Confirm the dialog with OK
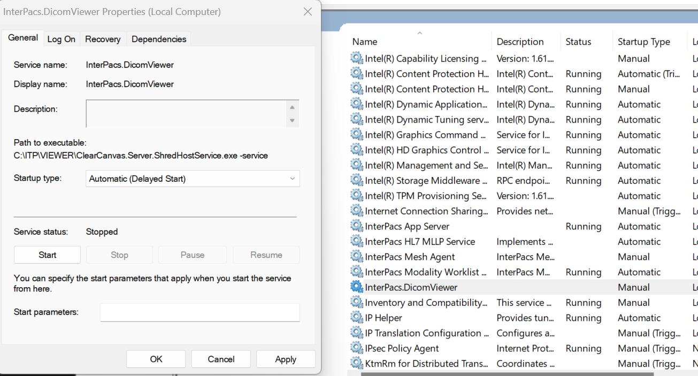This screenshot has width=698, height=376. coord(156,359)
